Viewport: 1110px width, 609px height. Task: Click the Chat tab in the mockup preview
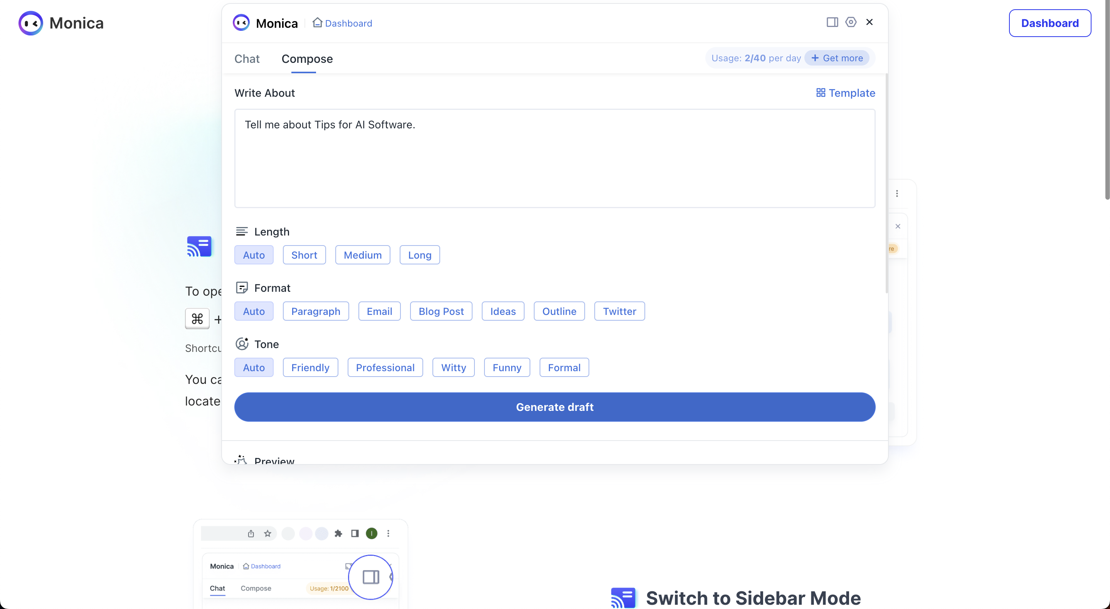(217, 588)
